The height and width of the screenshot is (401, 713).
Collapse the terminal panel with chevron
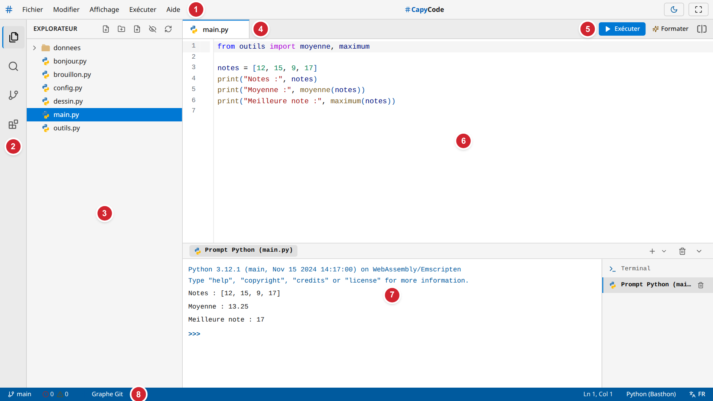699,251
